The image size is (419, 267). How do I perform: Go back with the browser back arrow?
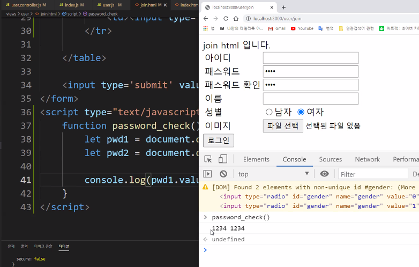point(206,18)
